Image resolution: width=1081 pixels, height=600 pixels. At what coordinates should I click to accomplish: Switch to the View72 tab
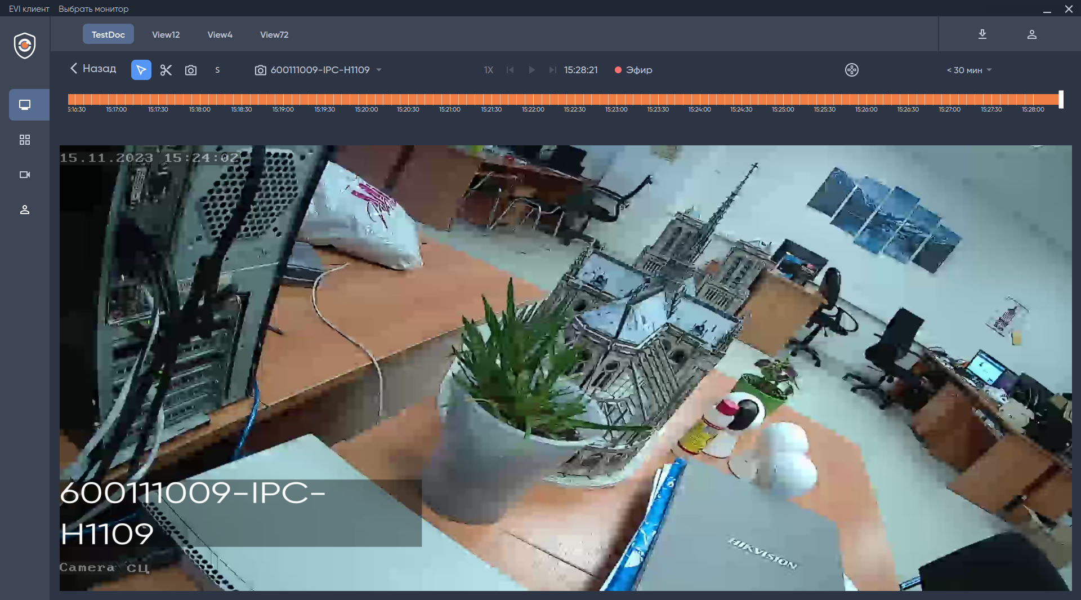274,34
